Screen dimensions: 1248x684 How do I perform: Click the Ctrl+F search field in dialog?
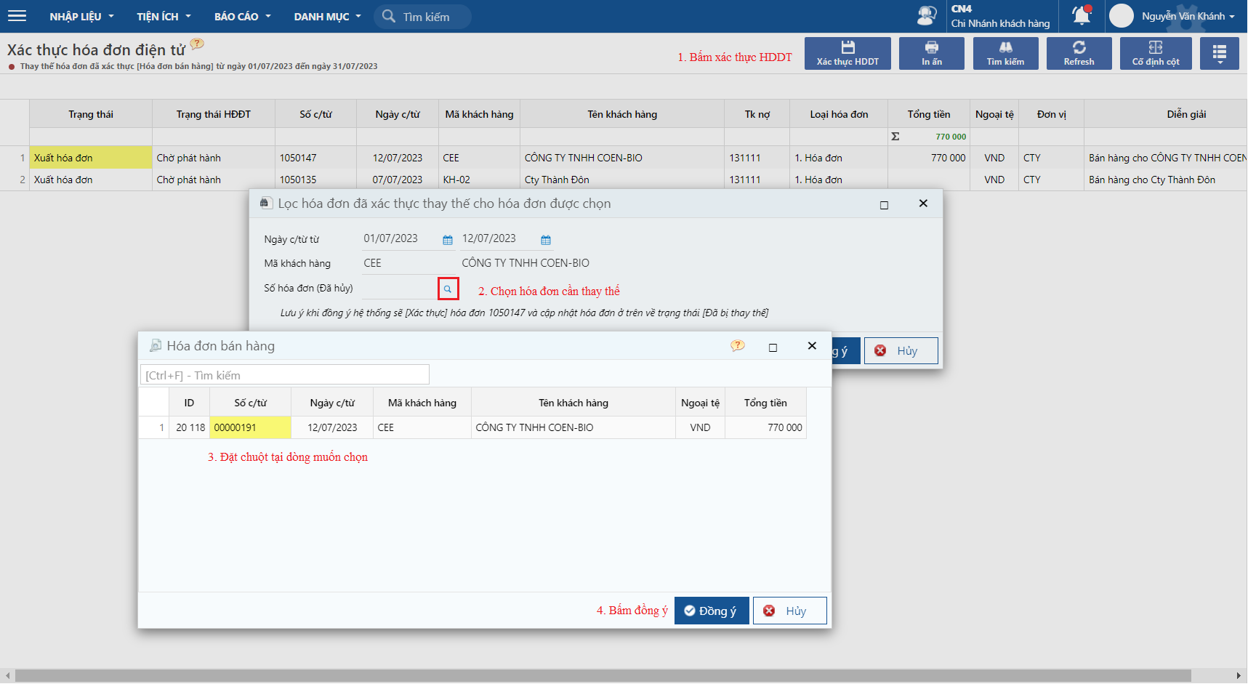[x=284, y=375]
